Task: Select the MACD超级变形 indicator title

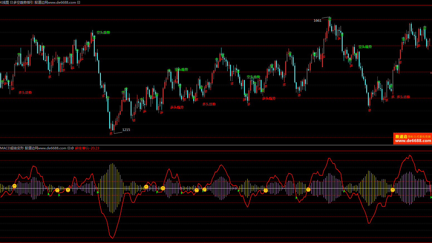Action: pos(12,148)
